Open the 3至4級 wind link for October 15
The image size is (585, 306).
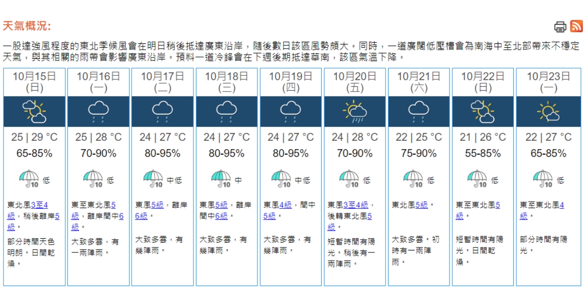(x=39, y=205)
